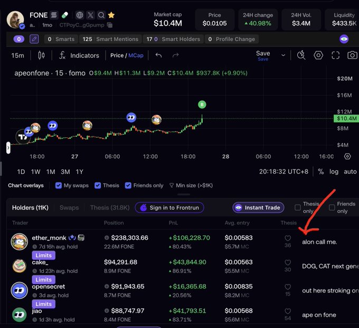The image size is (359, 328).
Task: Switch to the Swaps tab
Action: 69,208
